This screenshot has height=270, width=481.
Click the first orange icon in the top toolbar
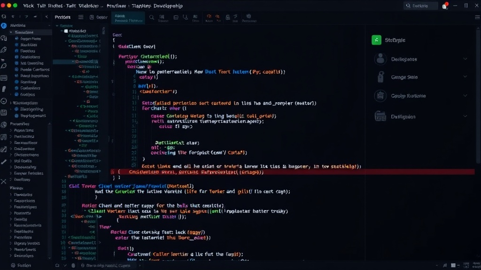pos(209,16)
